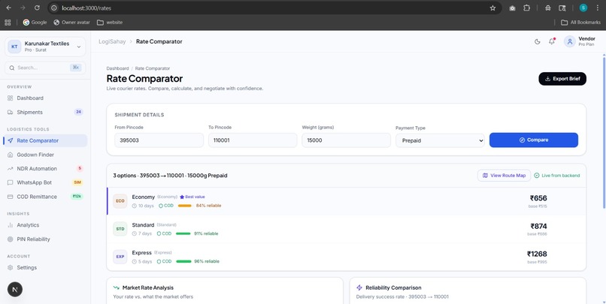Click the Standard ₹874 price

(x=538, y=226)
